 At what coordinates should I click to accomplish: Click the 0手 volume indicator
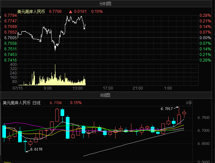[x=189, y=103]
